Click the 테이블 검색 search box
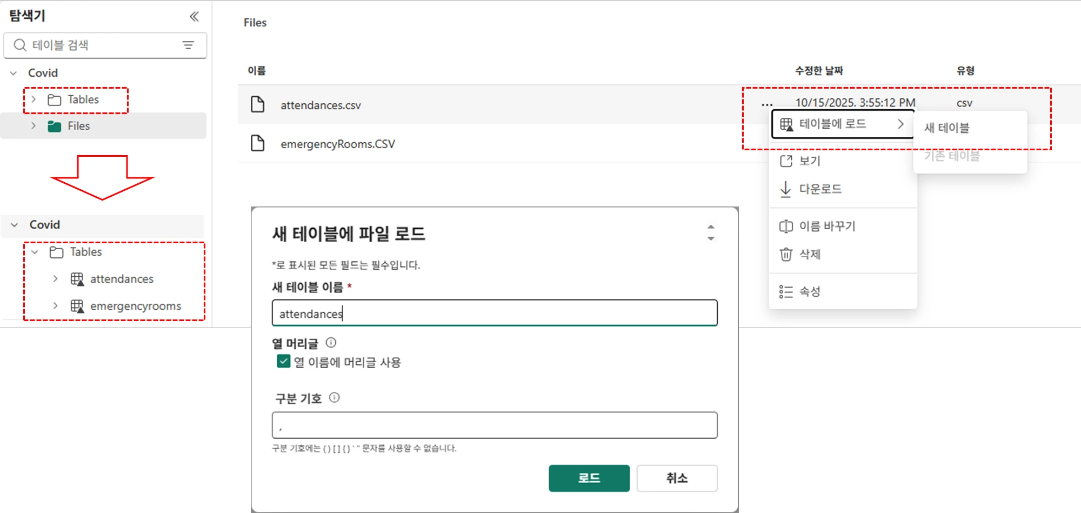The image size is (1081, 513). click(x=103, y=45)
